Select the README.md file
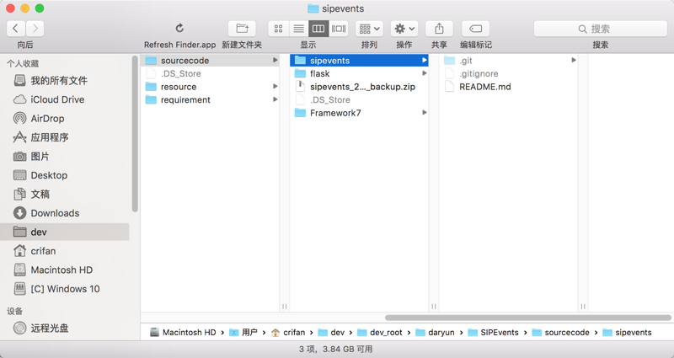Viewport: 674px width, 358px height. [x=508, y=87]
